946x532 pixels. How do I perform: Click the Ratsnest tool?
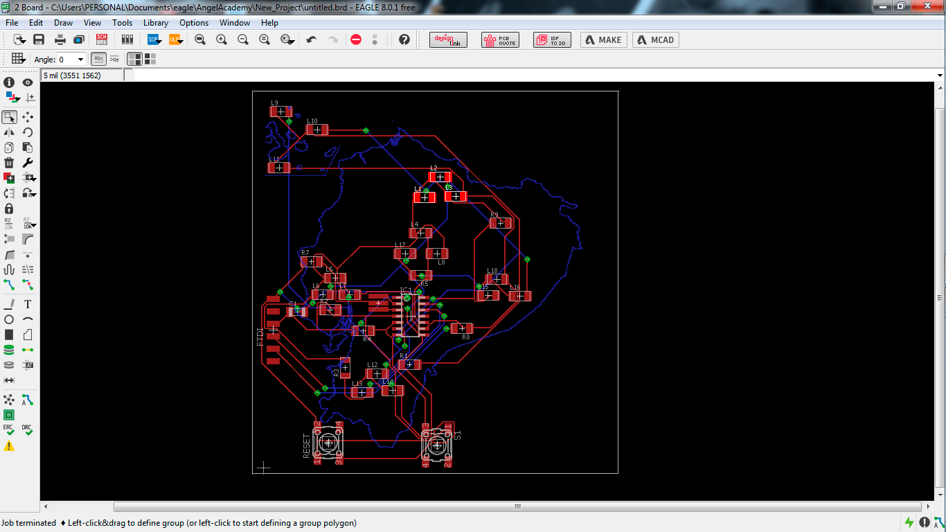(9, 400)
